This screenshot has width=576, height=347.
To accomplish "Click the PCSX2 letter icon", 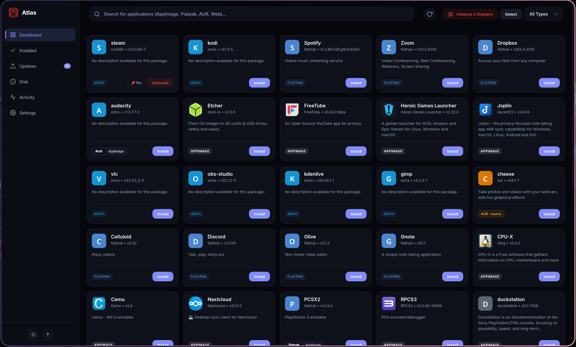I will click(292, 304).
